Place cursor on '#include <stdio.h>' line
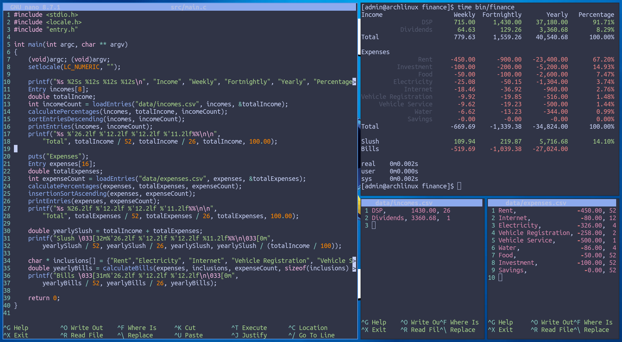 46,15
